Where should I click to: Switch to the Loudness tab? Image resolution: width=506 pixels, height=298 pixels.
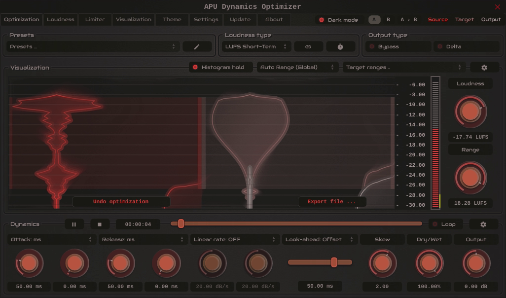61,20
